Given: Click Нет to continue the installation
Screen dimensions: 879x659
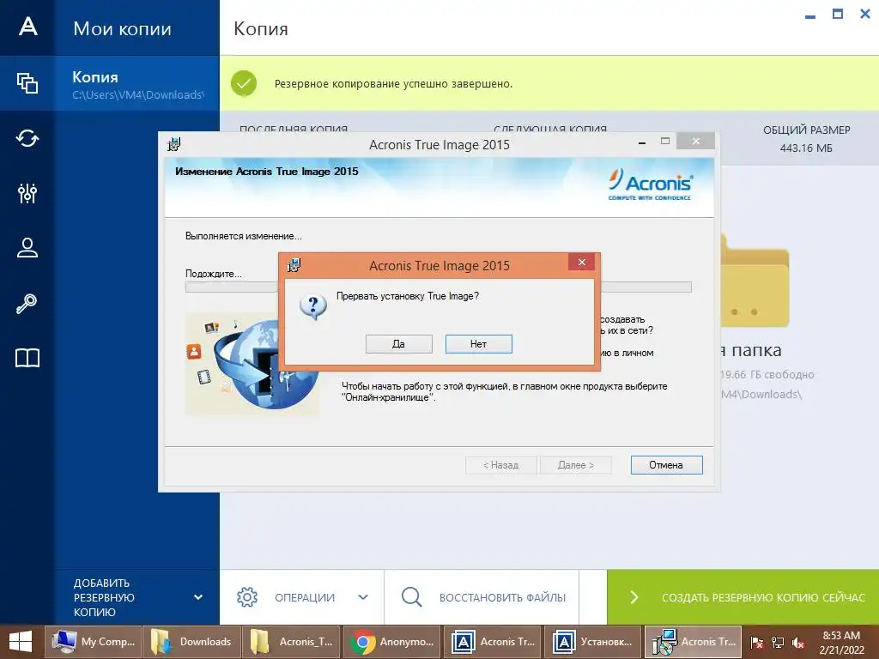Looking at the screenshot, I should (479, 344).
